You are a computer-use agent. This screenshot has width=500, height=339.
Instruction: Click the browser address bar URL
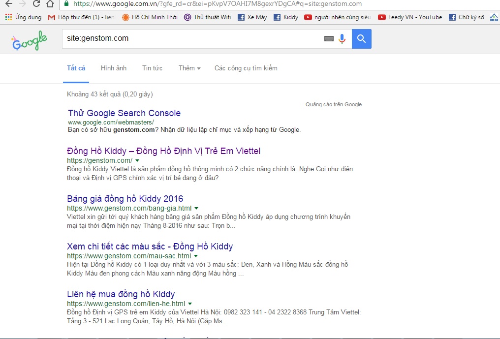(217, 4)
